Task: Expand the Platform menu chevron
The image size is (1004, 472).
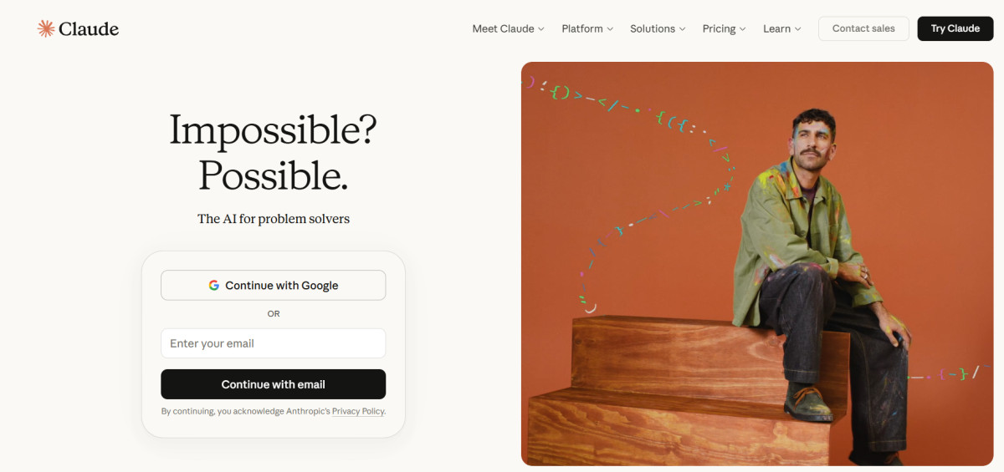Action: click(610, 29)
